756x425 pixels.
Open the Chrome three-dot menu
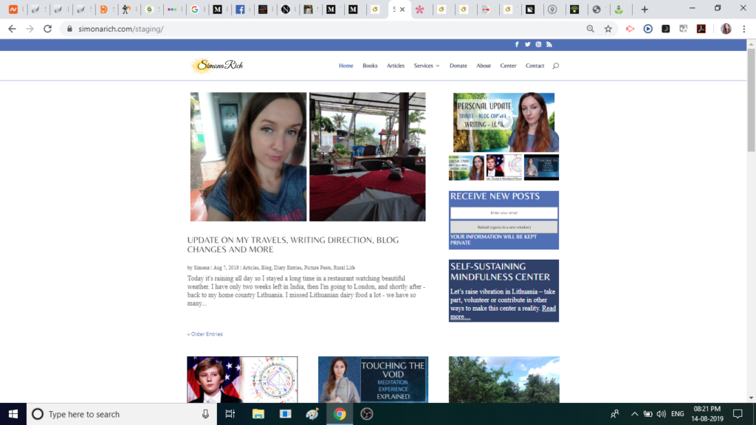[x=744, y=29]
